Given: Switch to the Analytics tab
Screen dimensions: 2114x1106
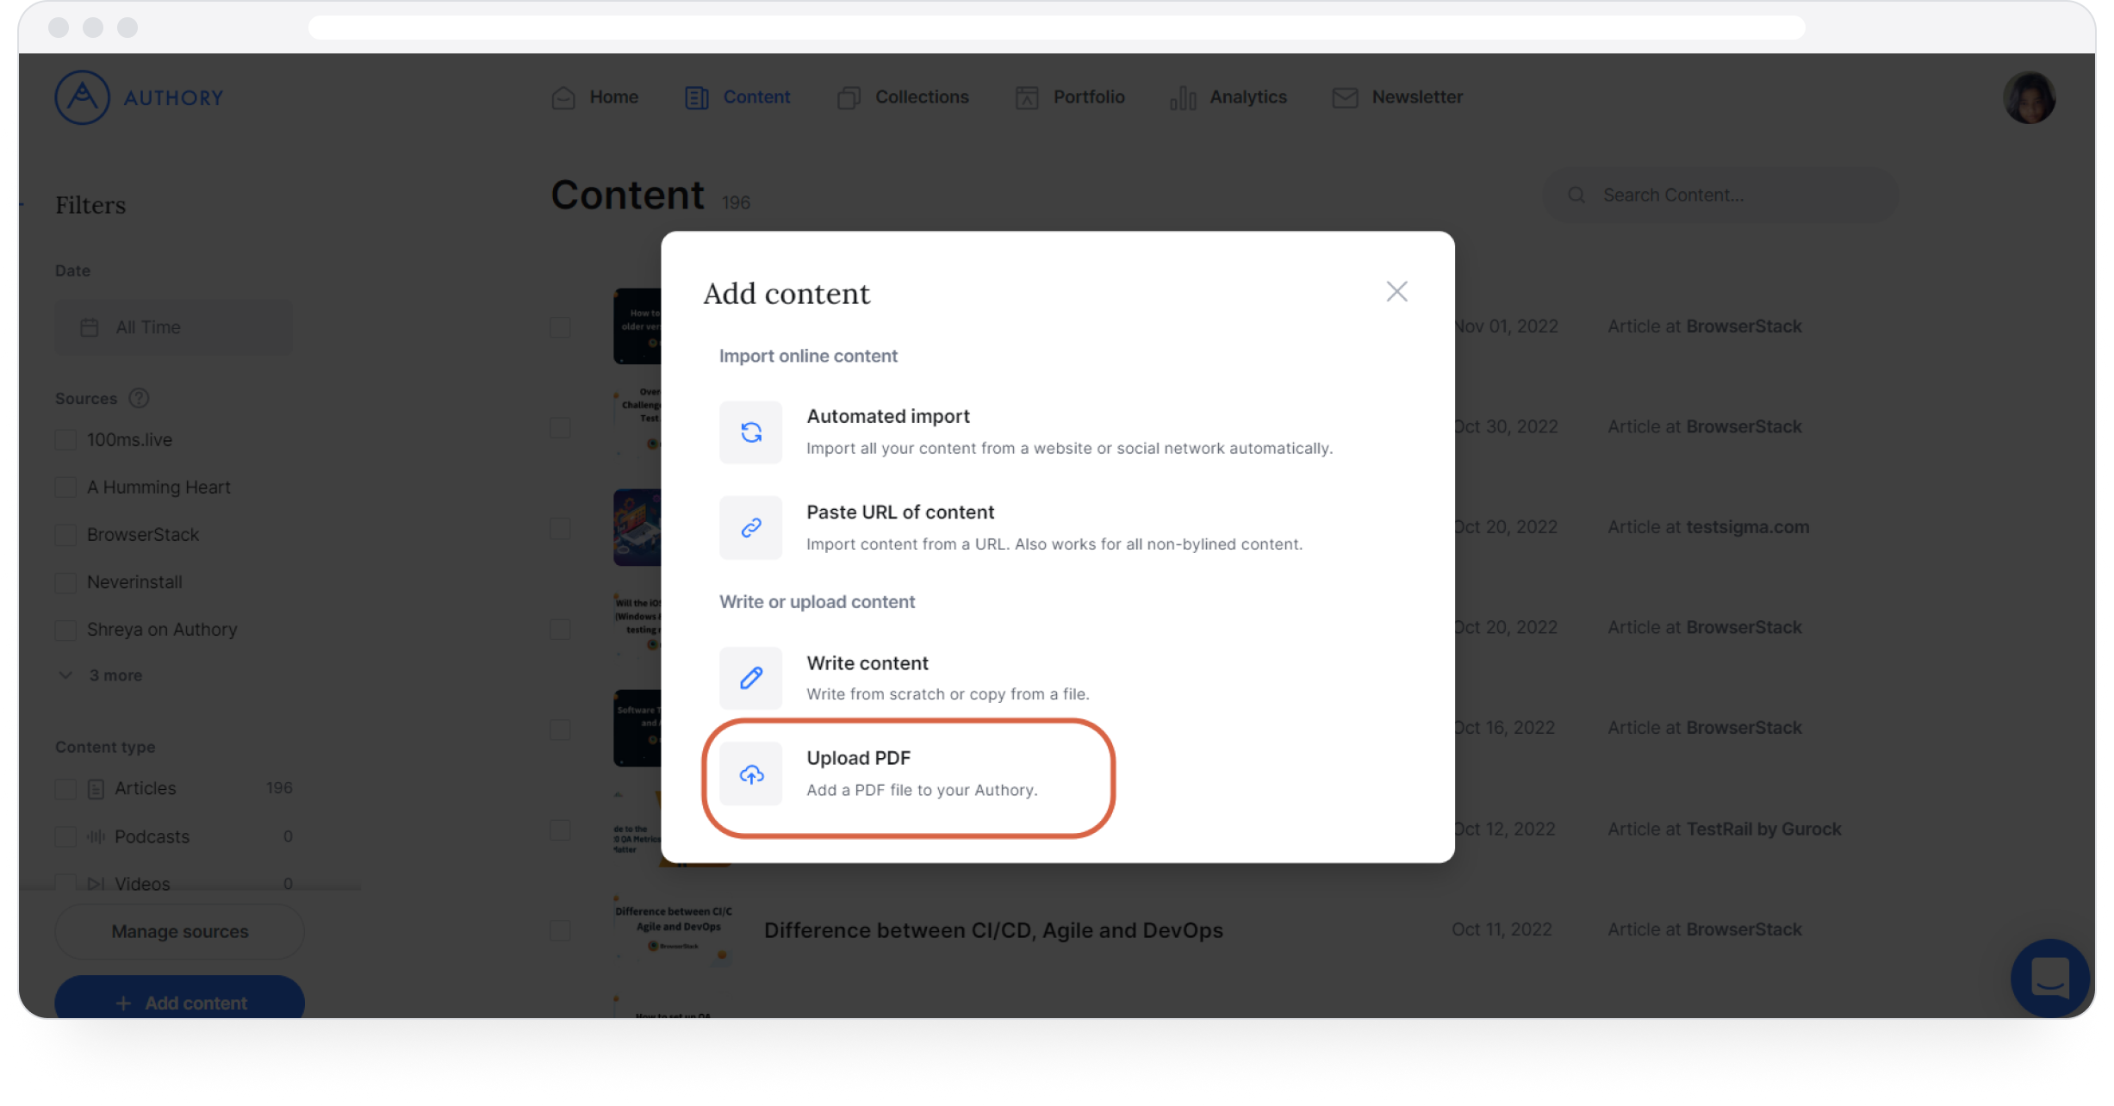Looking at the screenshot, I should coord(1228,97).
